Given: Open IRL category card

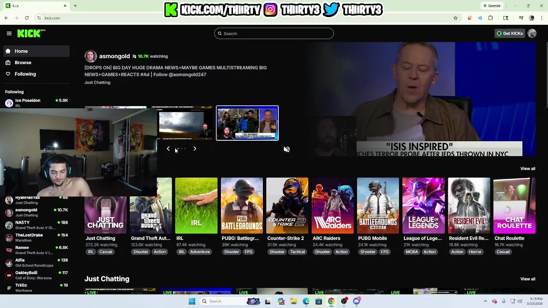Looking at the screenshot, I should 196,206.
